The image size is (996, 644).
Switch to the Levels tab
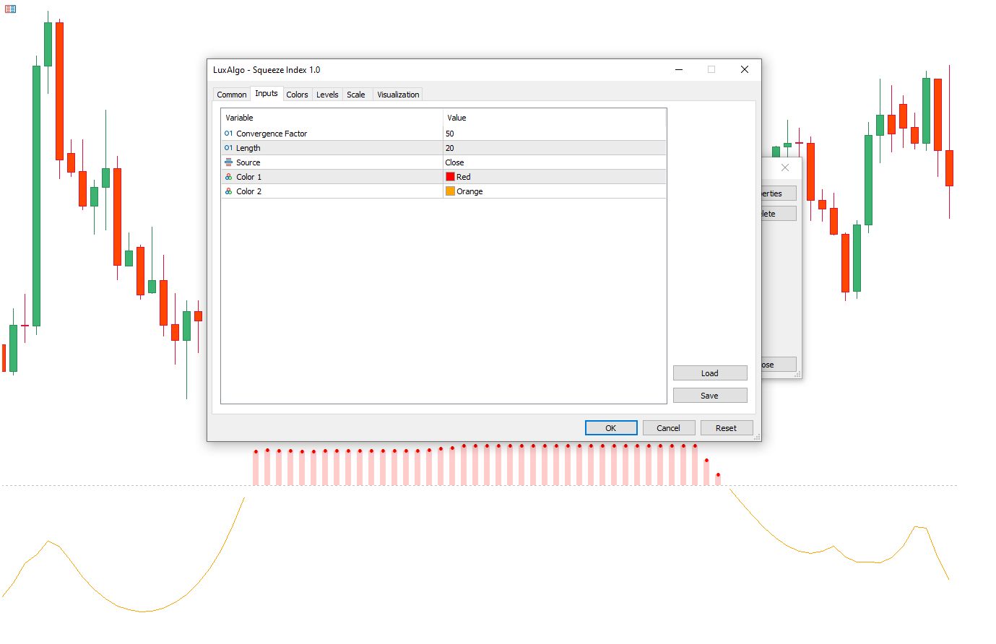[x=327, y=95]
